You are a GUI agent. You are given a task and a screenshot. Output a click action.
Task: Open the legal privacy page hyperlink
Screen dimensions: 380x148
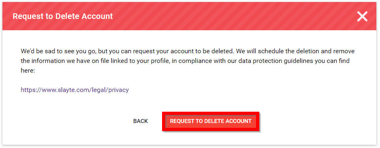(x=75, y=90)
